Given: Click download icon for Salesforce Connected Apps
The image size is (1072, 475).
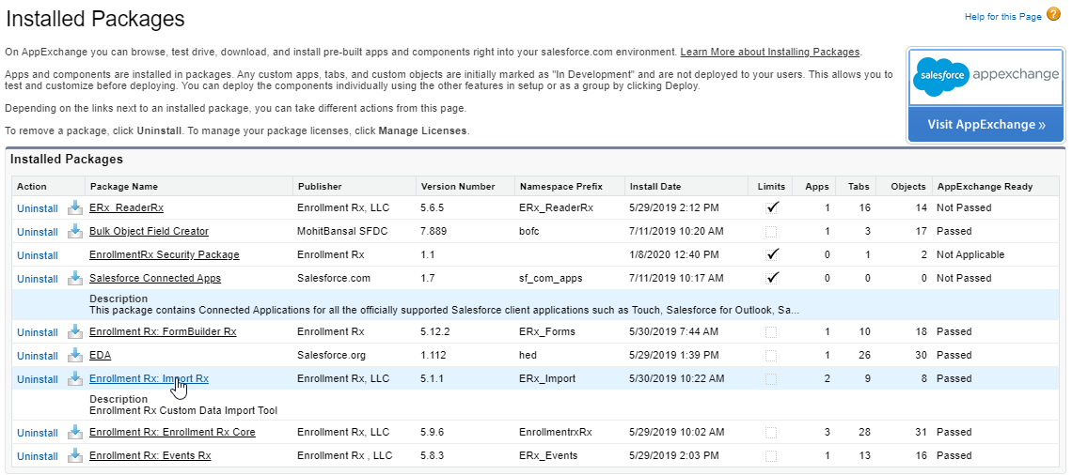Looking at the screenshot, I should (75, 278).
